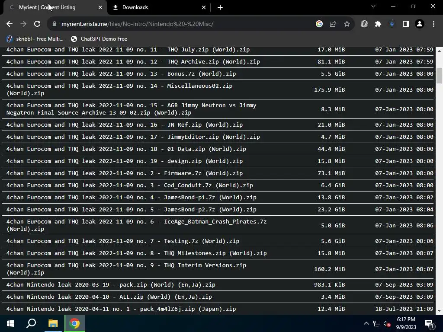The width and height of the screenshot is (443, 332).
Task: Click the forward navigation arrow
Action: click(23, 24)
